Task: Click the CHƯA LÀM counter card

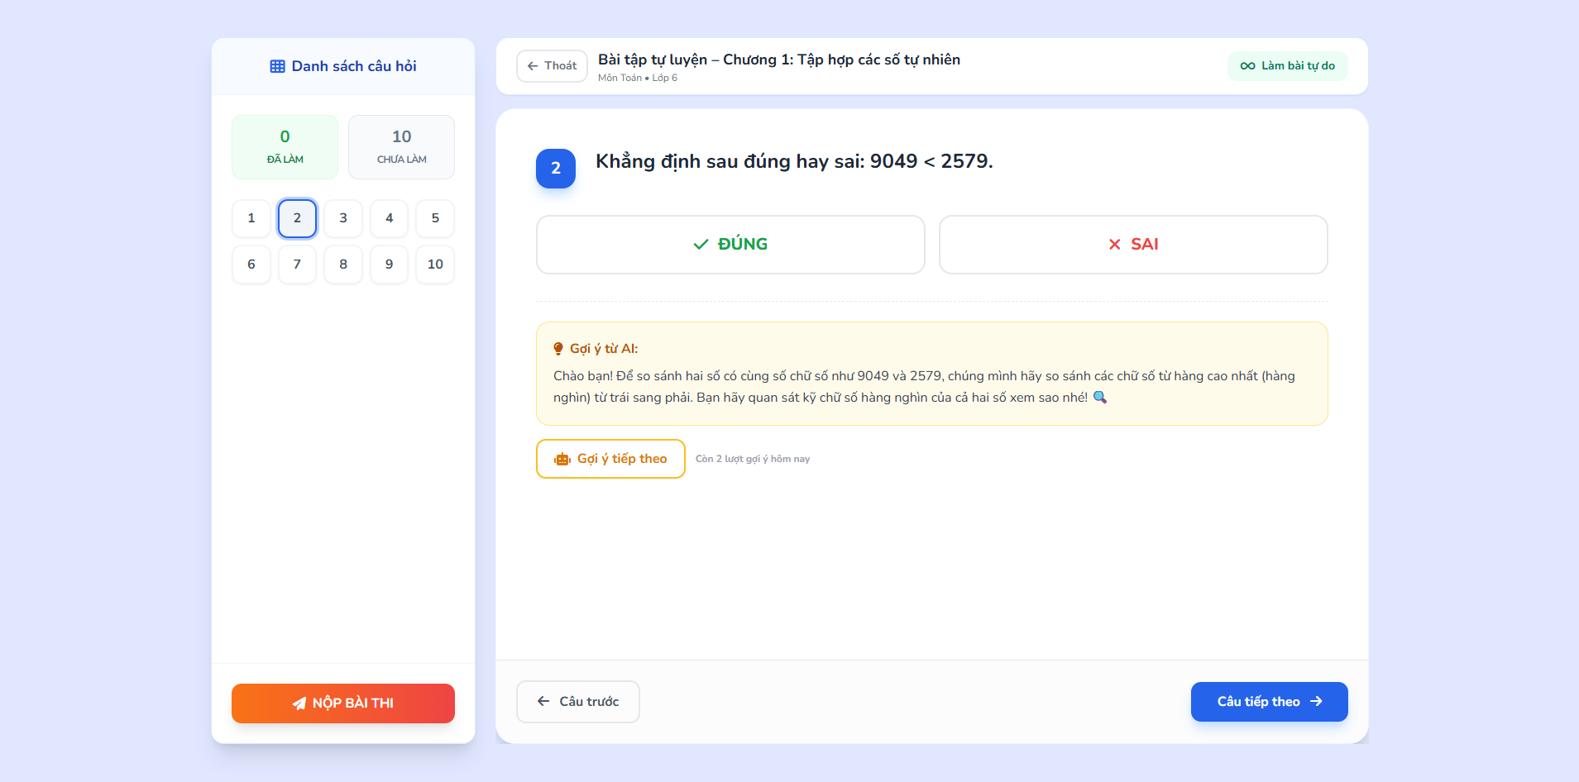Action: [x=401, y=147]
